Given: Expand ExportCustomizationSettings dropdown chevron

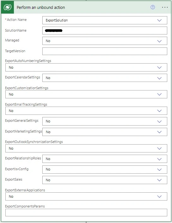Looking at the screenshot, I should 159,94.
